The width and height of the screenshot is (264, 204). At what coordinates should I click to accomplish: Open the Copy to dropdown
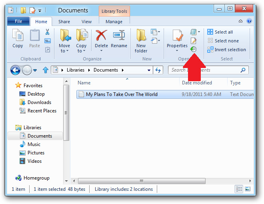[x=81, y=51]
